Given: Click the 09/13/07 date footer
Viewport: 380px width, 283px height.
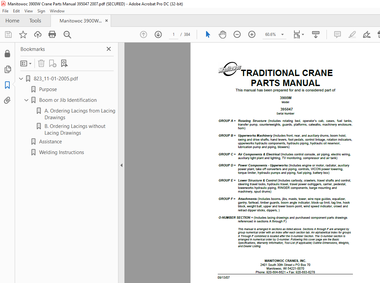Looking at the screenshot, I should click(x=223, y=278).
